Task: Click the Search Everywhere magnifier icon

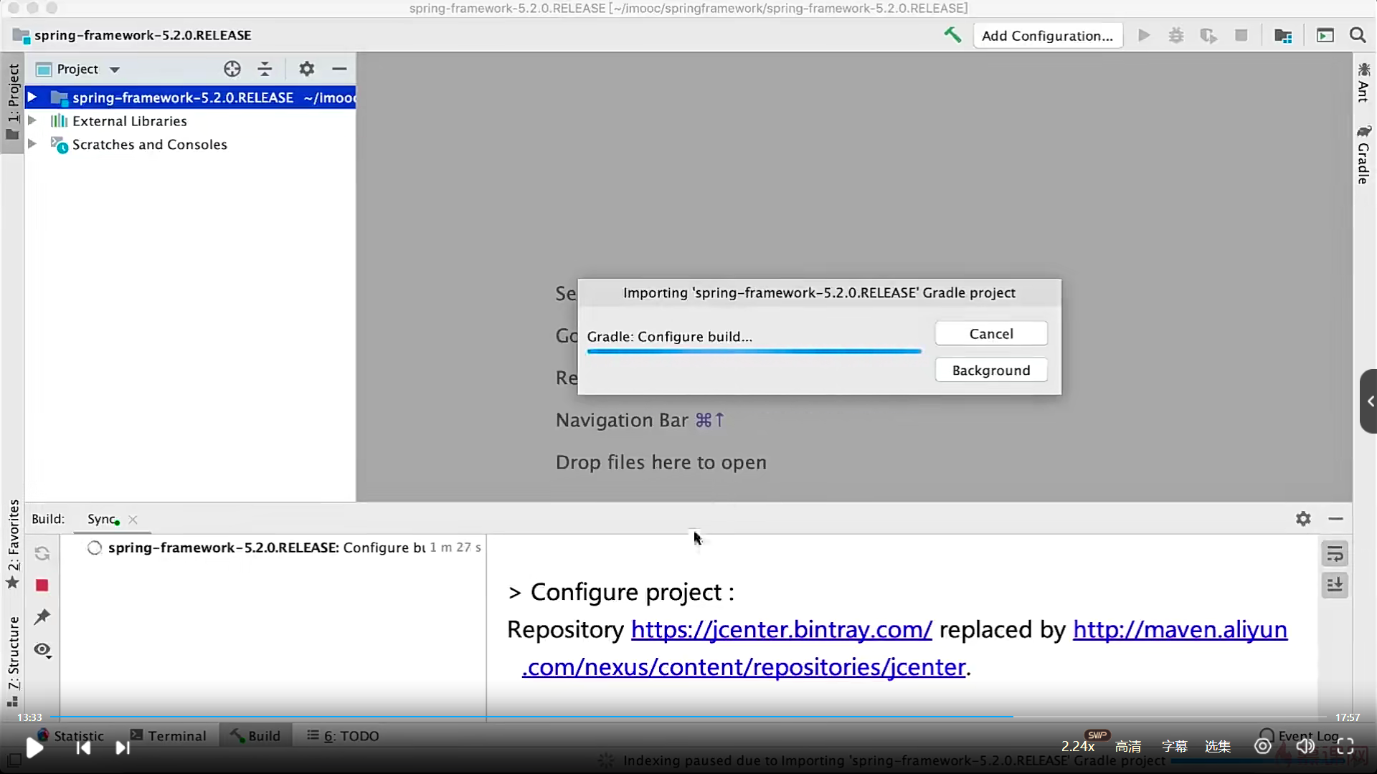Action: pyautogui.click(x=1358, y=35)
